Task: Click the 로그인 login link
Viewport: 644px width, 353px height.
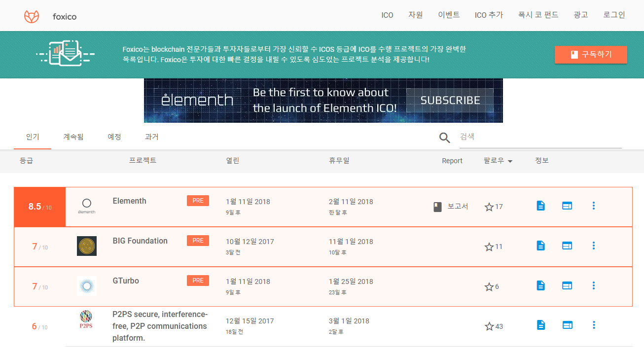Action: 614,15
